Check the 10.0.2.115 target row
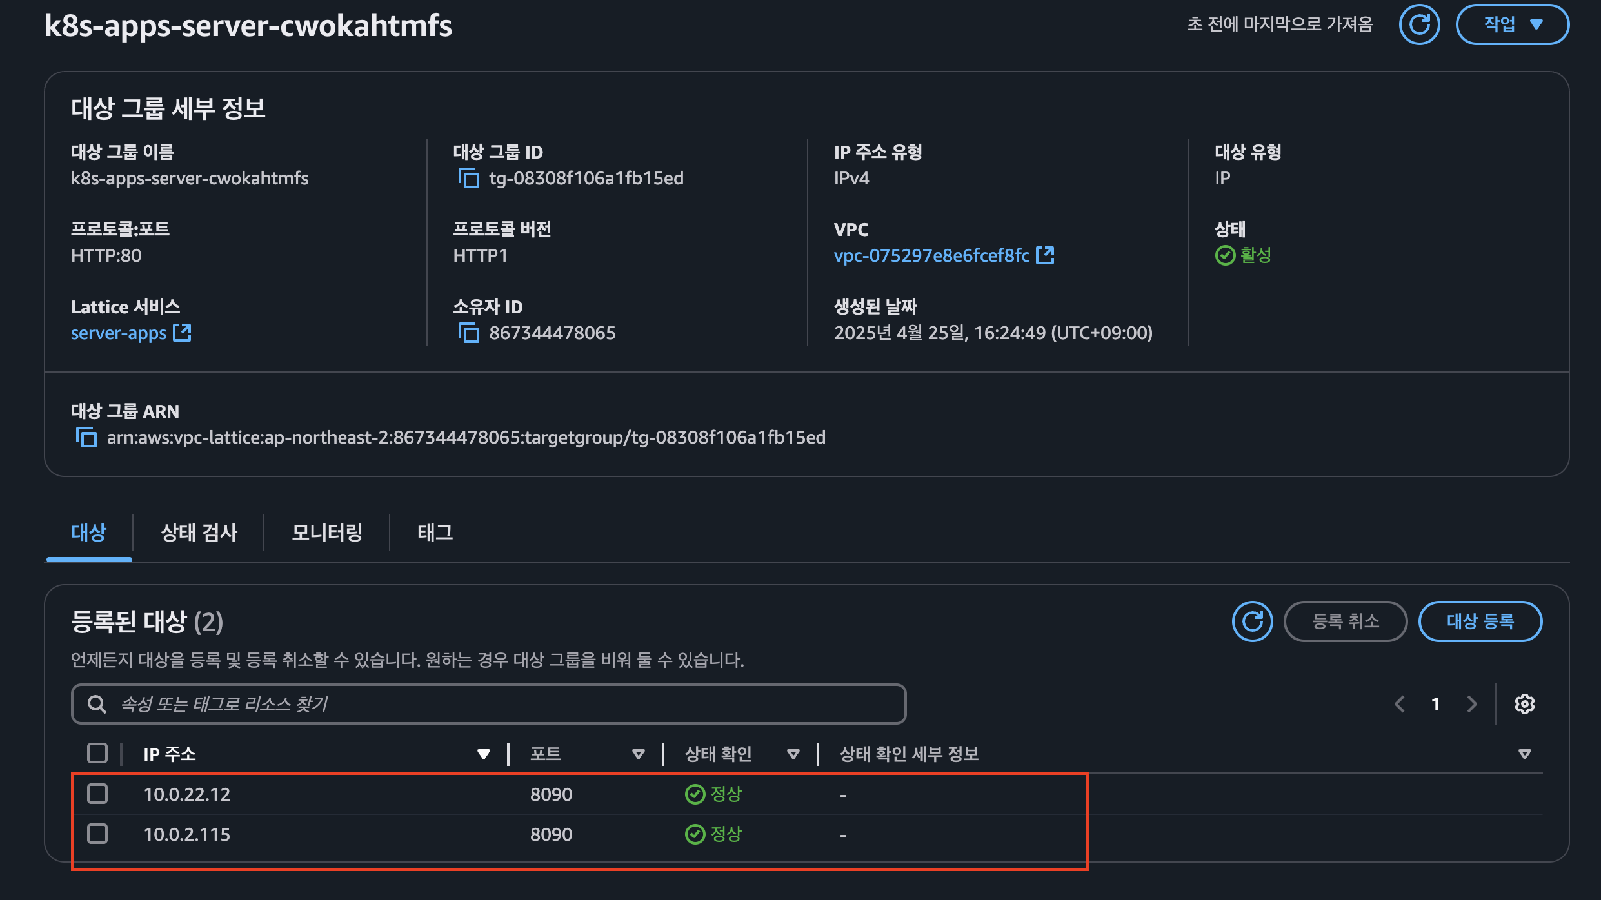The width and height of the screenshot is (1601, 900). [97, 834]
